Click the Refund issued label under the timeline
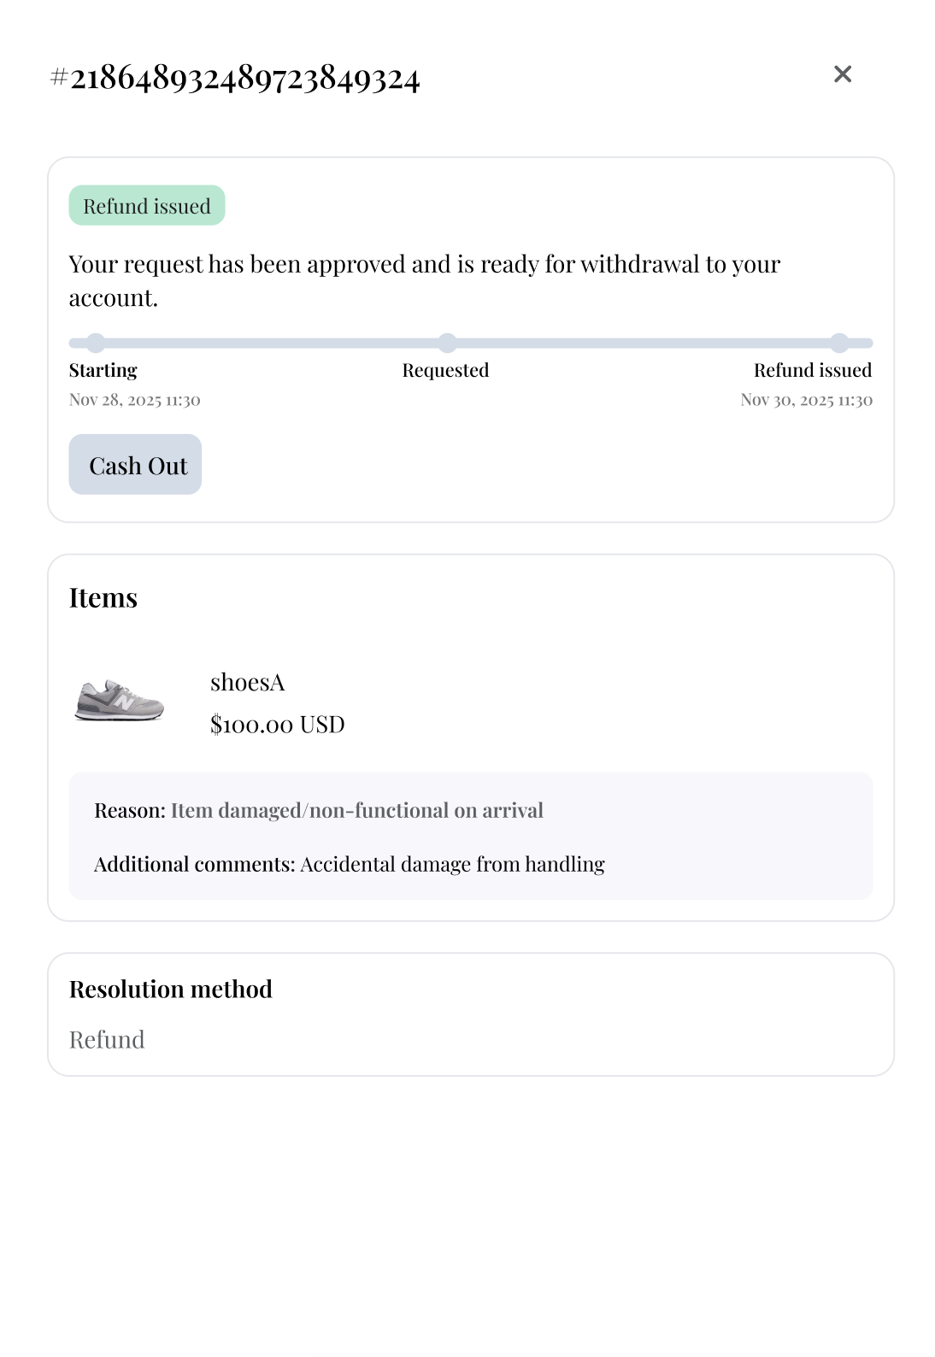Image resolution: width=935 pixels, height=1357 pixels. (x=812, y=370)
